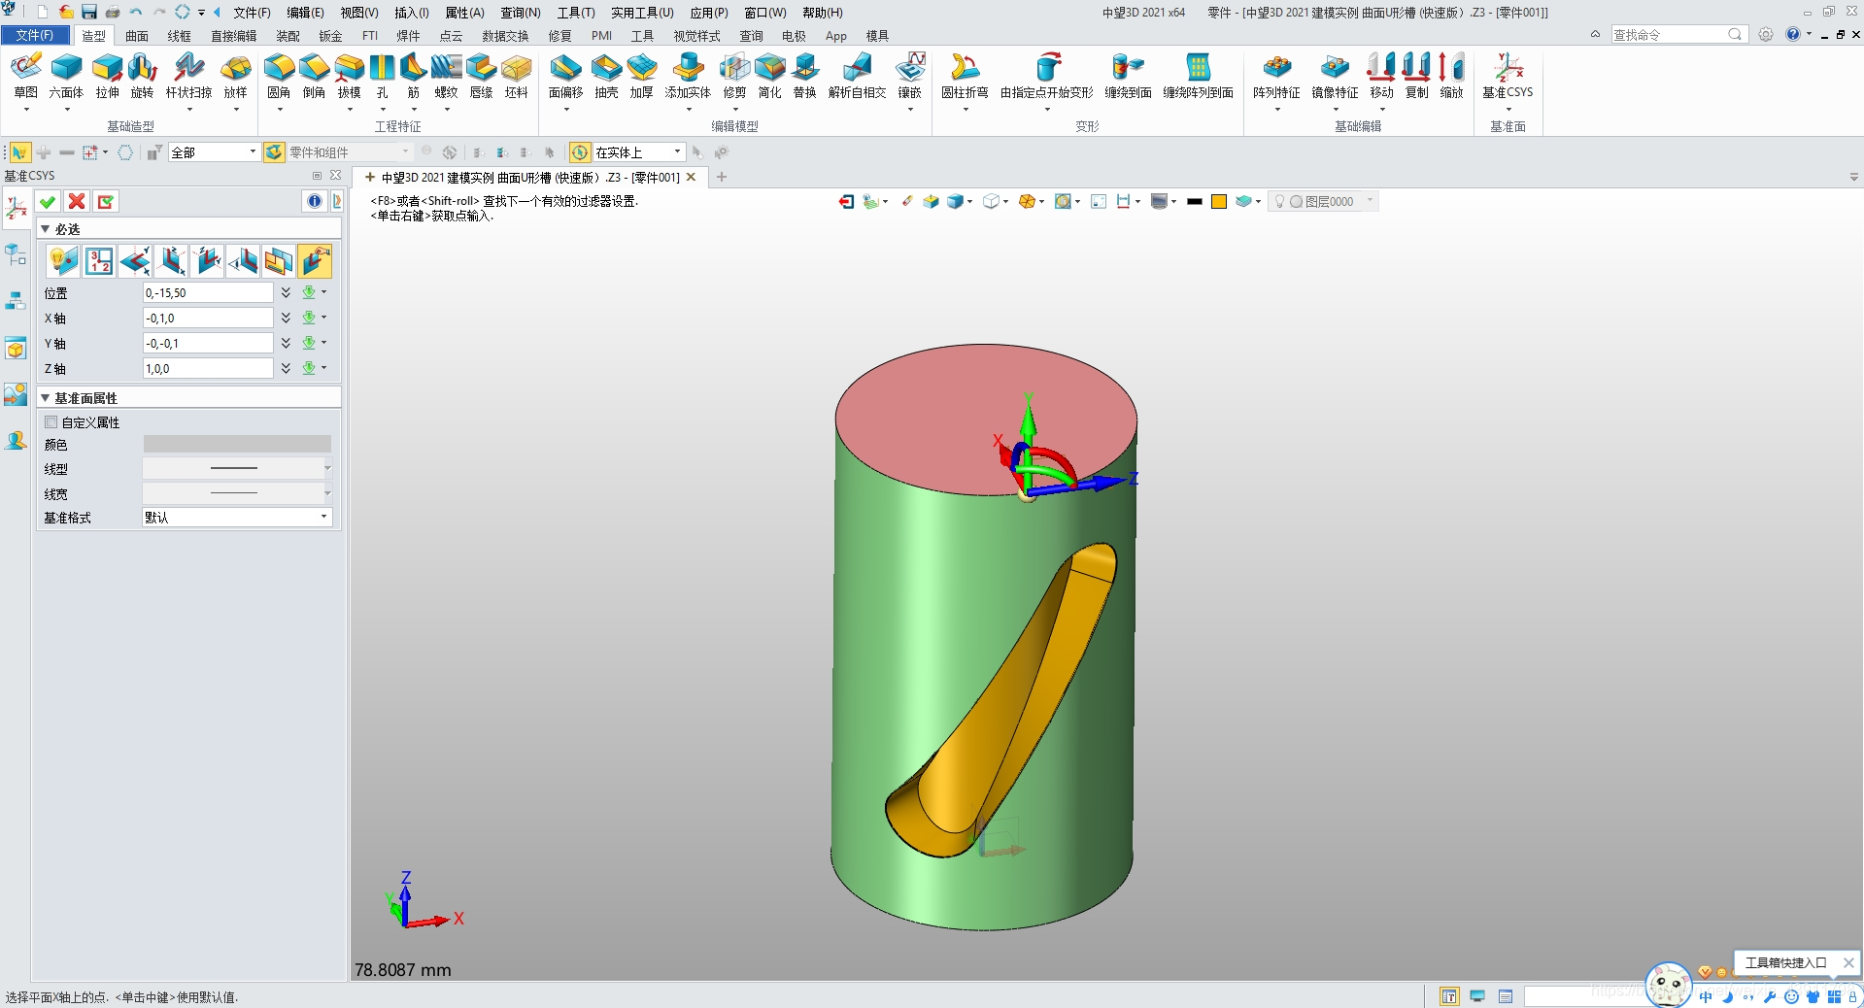This screenshot has height=1008, width=1864.
Task: Open the 阵列特征 pattern feature tool
Action: point(1276,77)
